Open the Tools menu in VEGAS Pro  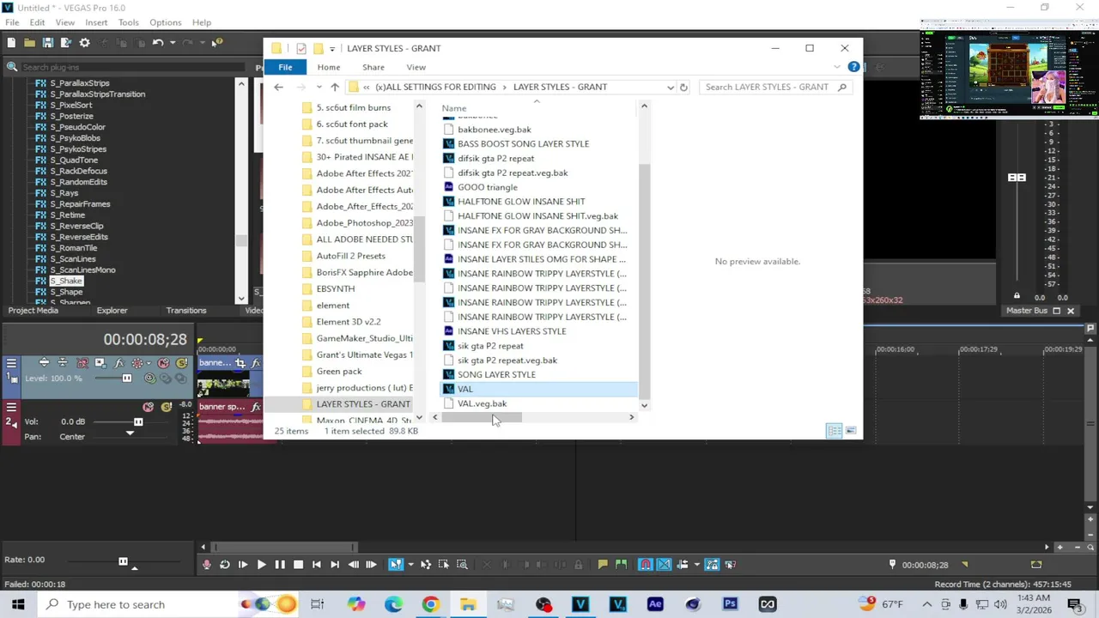pos(128,22)
